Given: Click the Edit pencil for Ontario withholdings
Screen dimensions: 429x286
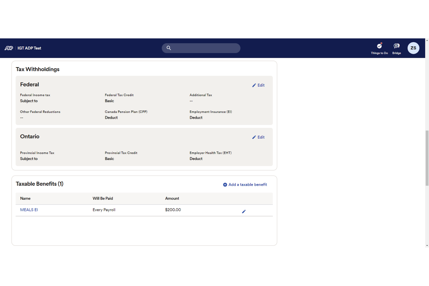Looking at the screenshot, I should 254,137.
